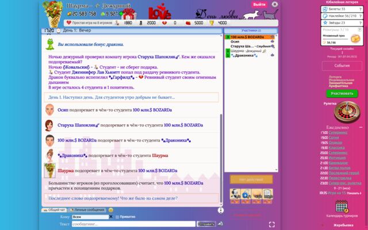Switch to the Личные сообщения tab
Viewport: 368px width, 230px height.
click(x=87, y=210)
